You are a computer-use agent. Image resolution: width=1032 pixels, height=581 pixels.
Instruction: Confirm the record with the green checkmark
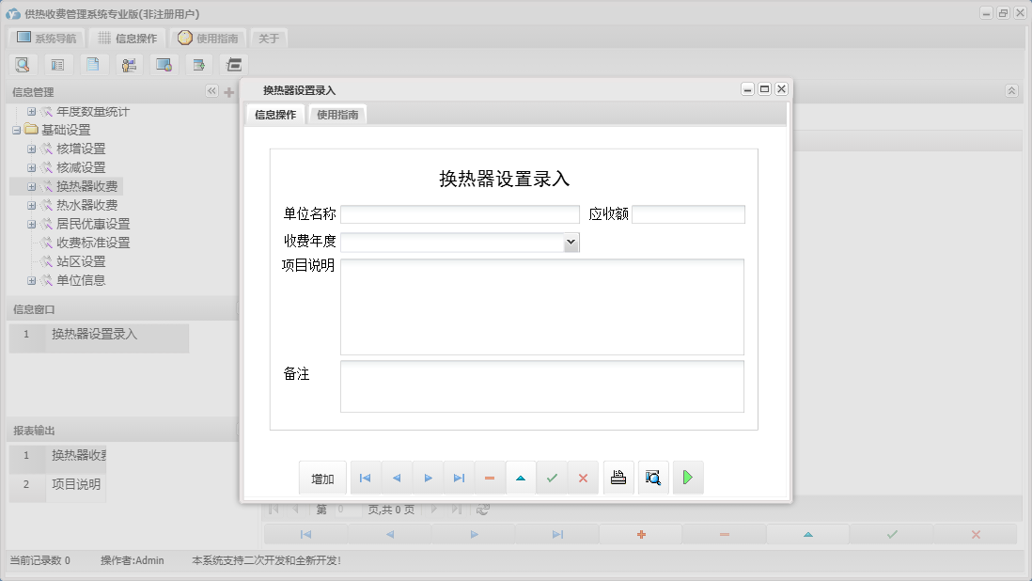(x=552, y=477)
